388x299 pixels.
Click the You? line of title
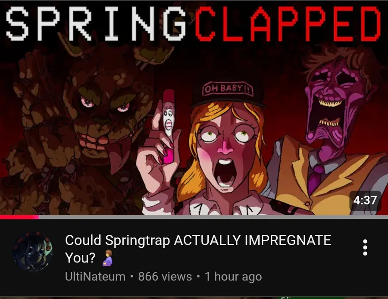[80, 258]
